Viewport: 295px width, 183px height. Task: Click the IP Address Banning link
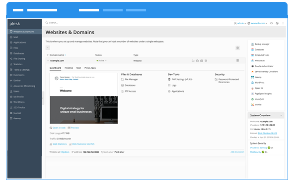[x=259, y=148]
